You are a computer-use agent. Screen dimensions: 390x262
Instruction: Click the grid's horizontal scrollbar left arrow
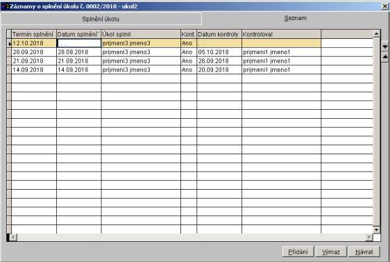coord(13,237)
